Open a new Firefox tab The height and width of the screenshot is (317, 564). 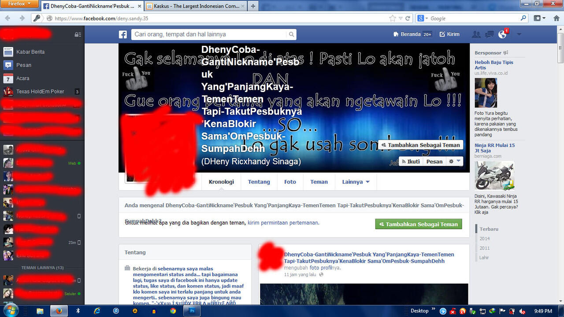click(x=253, y=6)
